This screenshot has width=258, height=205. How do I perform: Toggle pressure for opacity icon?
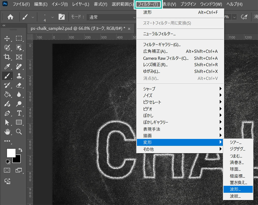(244, 17)
